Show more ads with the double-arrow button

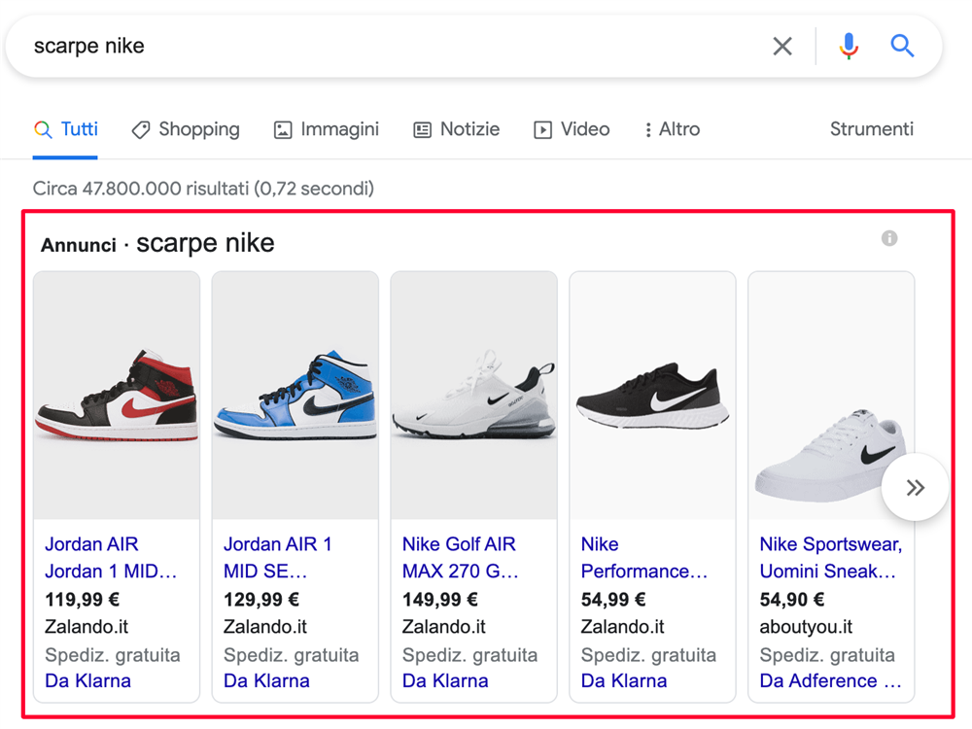tap(915, 487)
